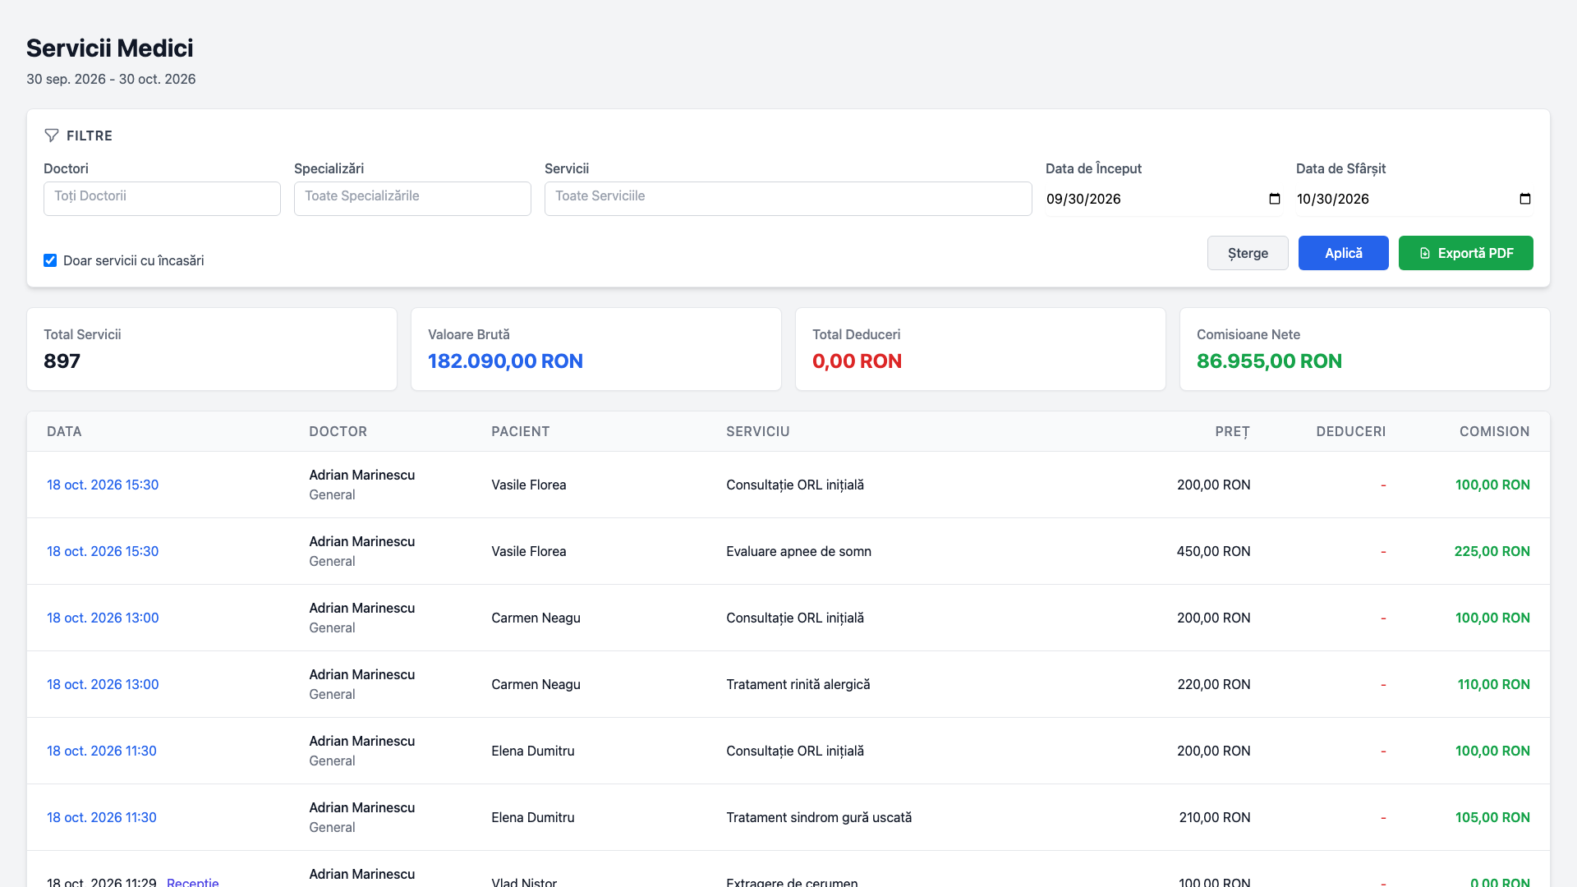Image resolution: width=1577 pixels, height=887 pixels.
Task: Click the Servicii Medici page title
Action: click(x=110, y=48)
